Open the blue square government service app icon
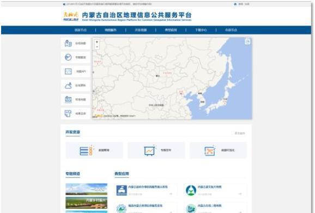 [x=122, y=190]
